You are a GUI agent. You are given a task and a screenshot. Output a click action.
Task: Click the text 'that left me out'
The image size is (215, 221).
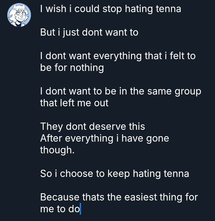click(74, 103)
